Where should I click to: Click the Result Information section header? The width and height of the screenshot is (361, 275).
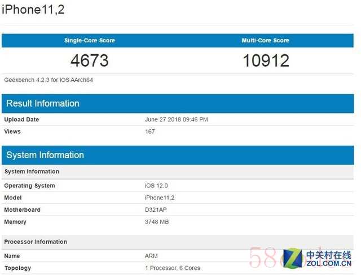tap(178, 103)
